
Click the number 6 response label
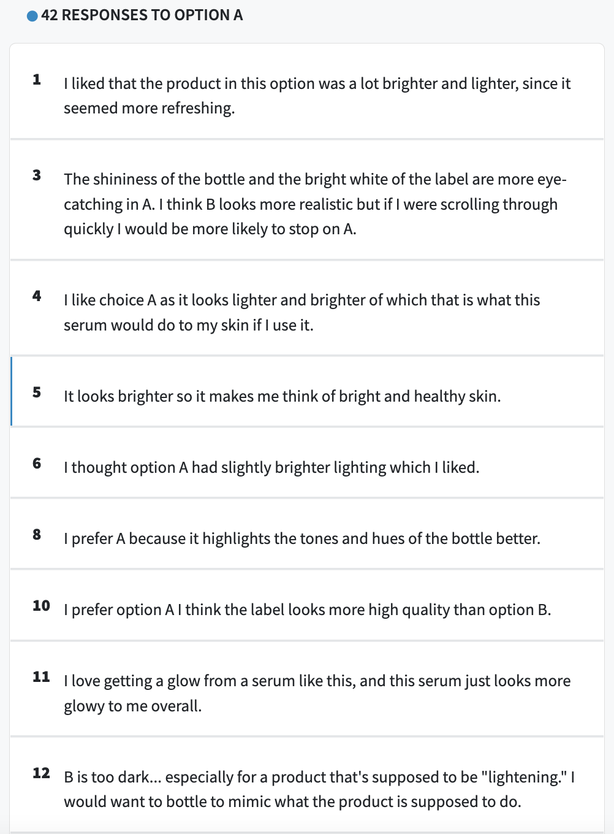pos(37,464)
